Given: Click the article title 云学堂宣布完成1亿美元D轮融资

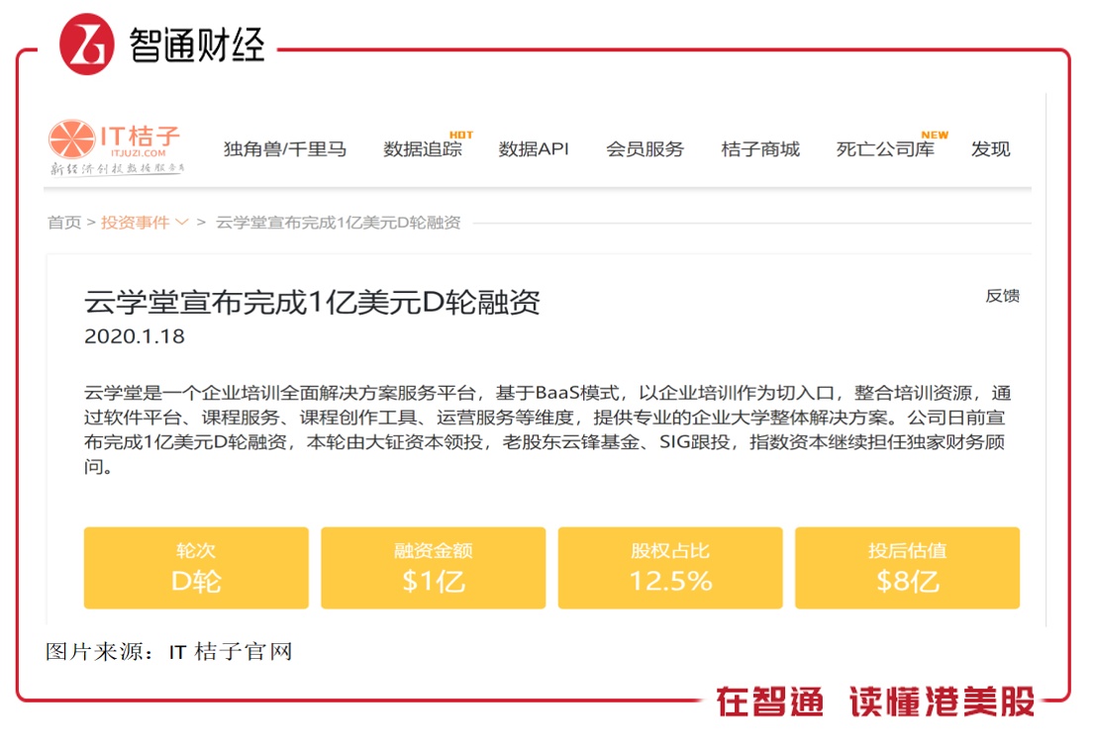Looking at the screenshot, I should [312, 302].
